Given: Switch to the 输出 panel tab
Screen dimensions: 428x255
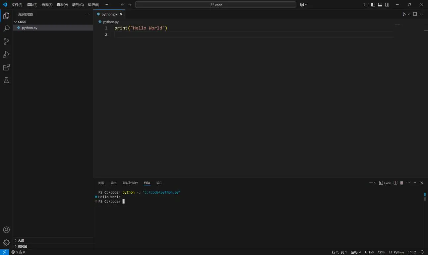Looking at the screenshot, I should 114,183.
